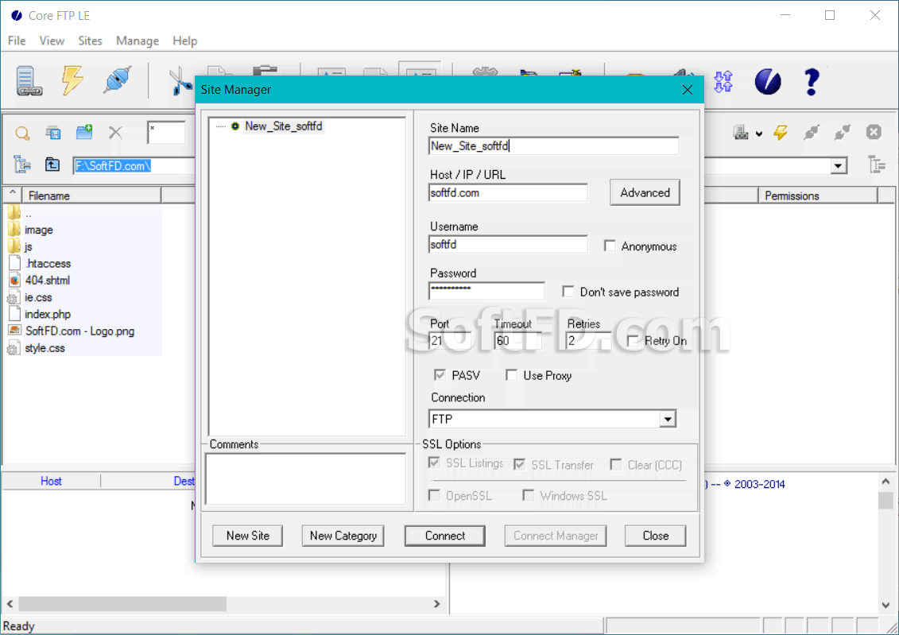
Task: Click the Port field
Action: 450,340
